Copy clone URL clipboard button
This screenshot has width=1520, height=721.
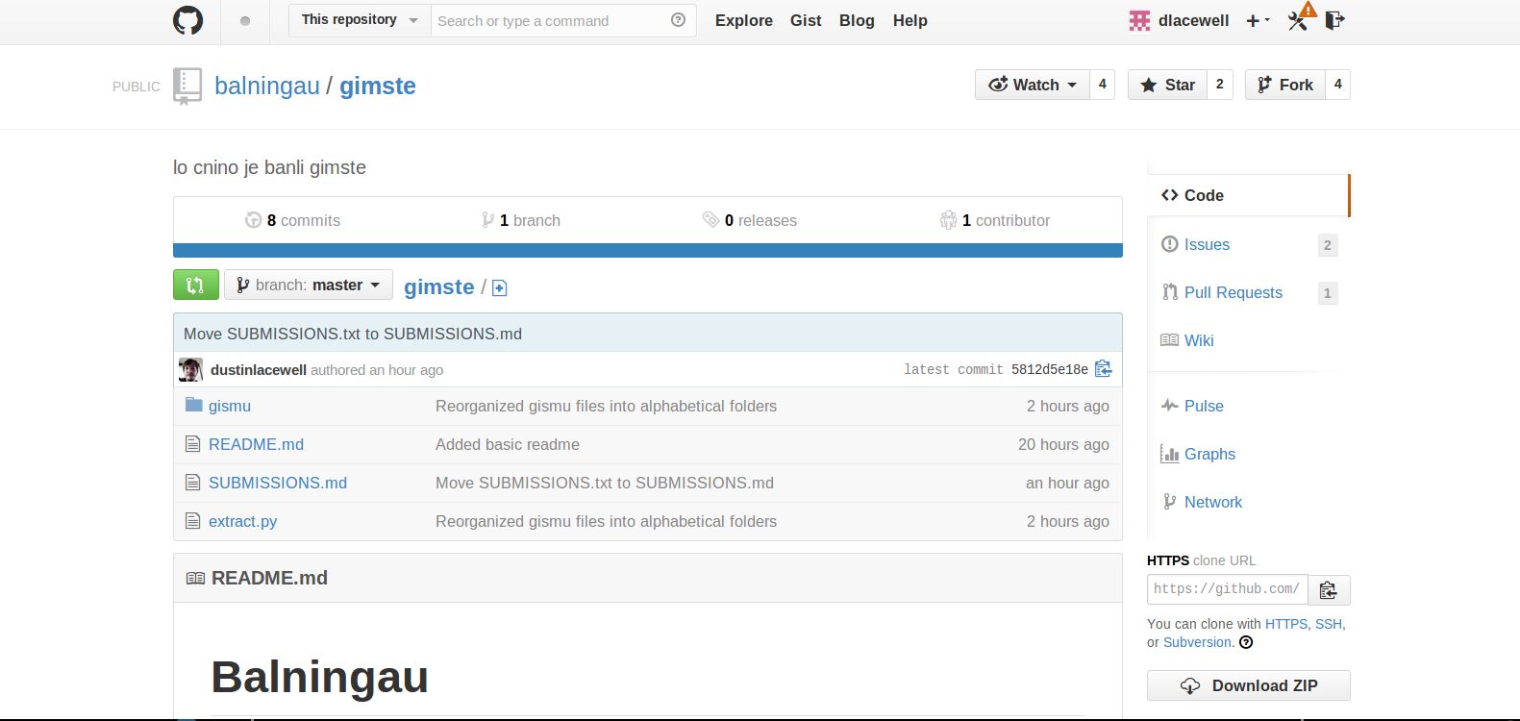[x=1329, y=590]
